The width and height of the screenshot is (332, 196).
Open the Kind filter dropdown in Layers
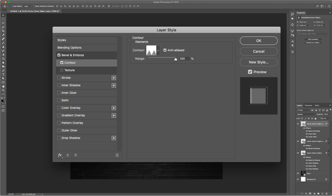click(303, 110)
